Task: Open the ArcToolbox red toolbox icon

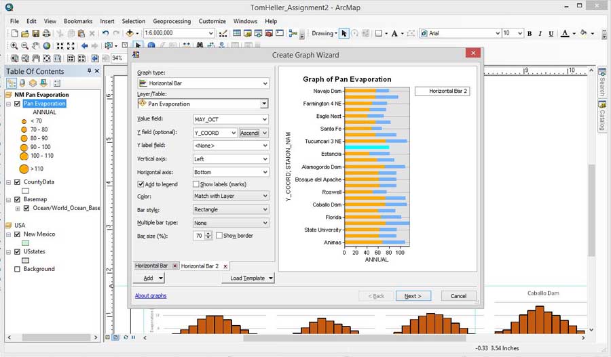Action: click(x=269, y=33)
